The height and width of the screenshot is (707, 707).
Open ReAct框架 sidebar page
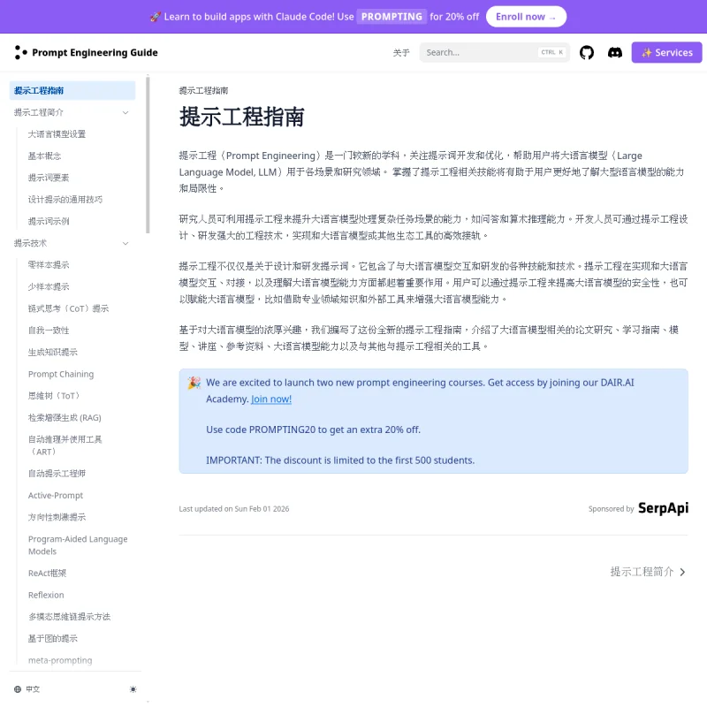point(47,573)
